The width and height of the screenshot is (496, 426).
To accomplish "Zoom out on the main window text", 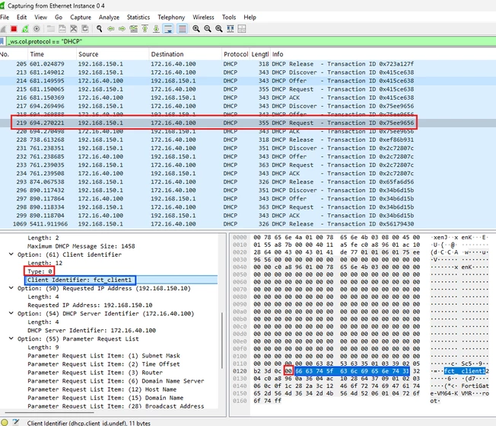I will click(208, 29).
